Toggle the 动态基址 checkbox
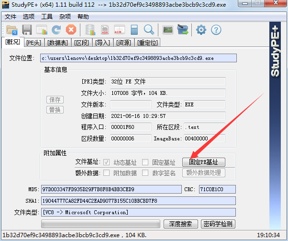 click(107, 162)
